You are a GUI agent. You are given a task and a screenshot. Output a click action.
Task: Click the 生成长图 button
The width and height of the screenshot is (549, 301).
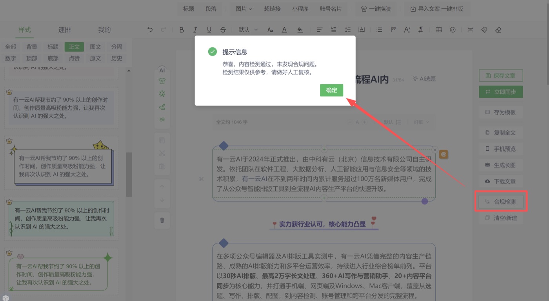[x=501, y=165]
